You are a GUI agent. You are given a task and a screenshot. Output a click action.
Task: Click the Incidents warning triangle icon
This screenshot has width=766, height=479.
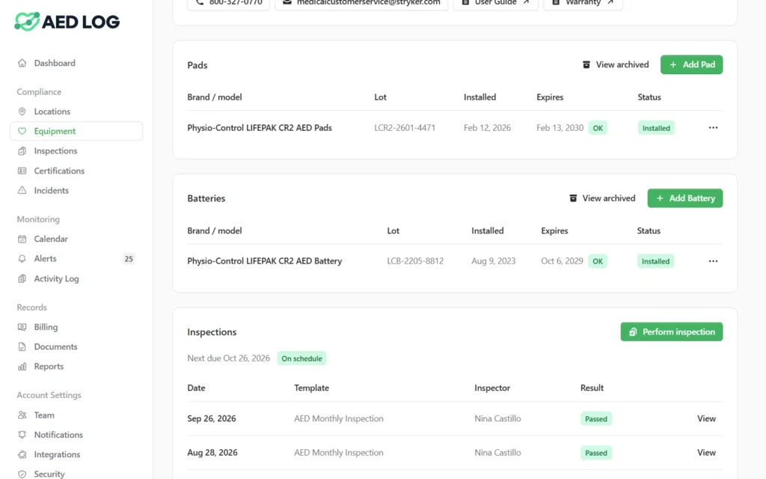(22, 191)
